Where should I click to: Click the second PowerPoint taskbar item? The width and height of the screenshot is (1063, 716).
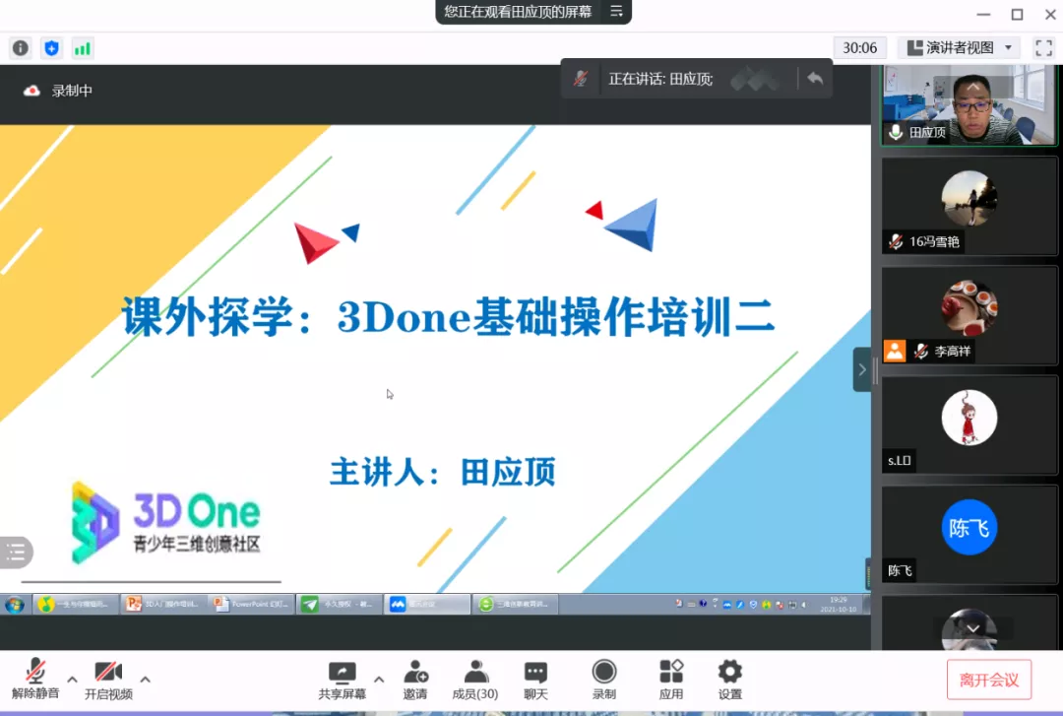(251, 604)
